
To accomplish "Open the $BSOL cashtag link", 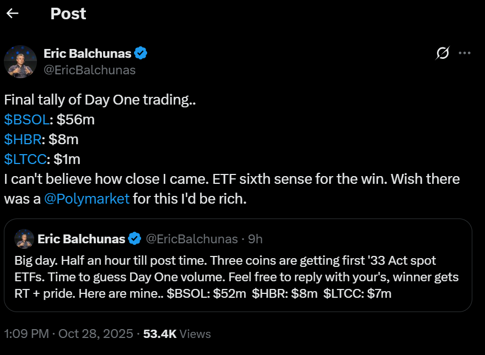I will click(x=26, y=119).
